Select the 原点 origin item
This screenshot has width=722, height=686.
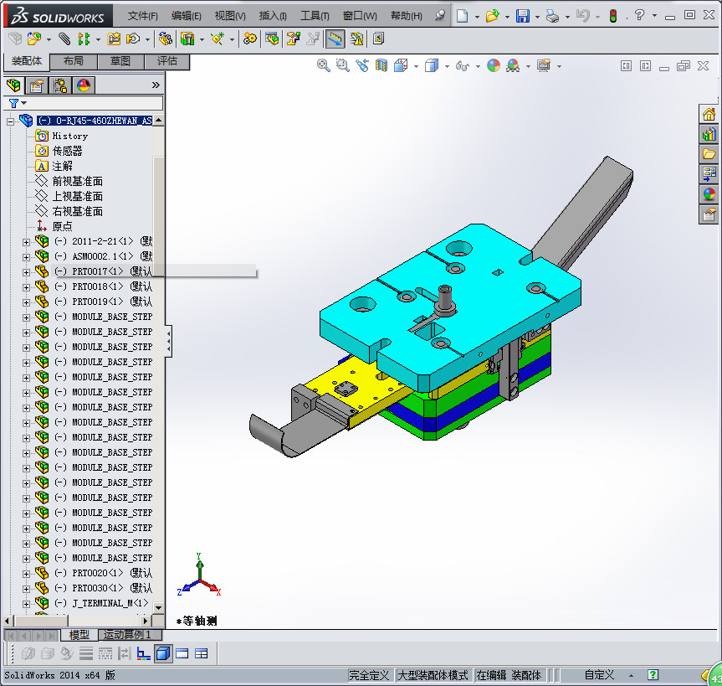62,226
